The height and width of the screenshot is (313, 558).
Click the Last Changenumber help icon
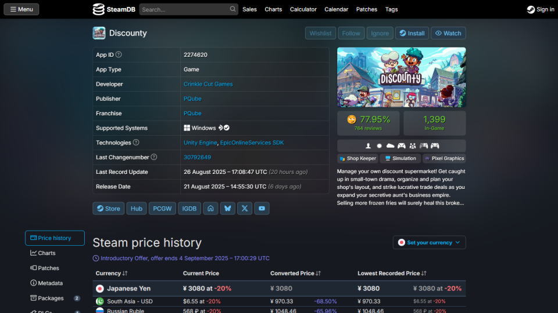[x=153, y=157]
